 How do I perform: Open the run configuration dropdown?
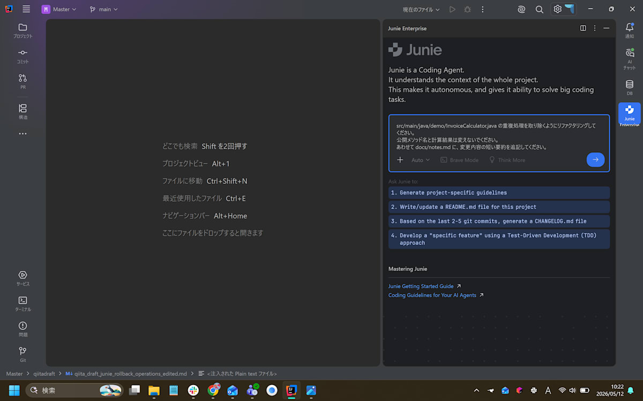pyautogui.click(x=421, y=9)
